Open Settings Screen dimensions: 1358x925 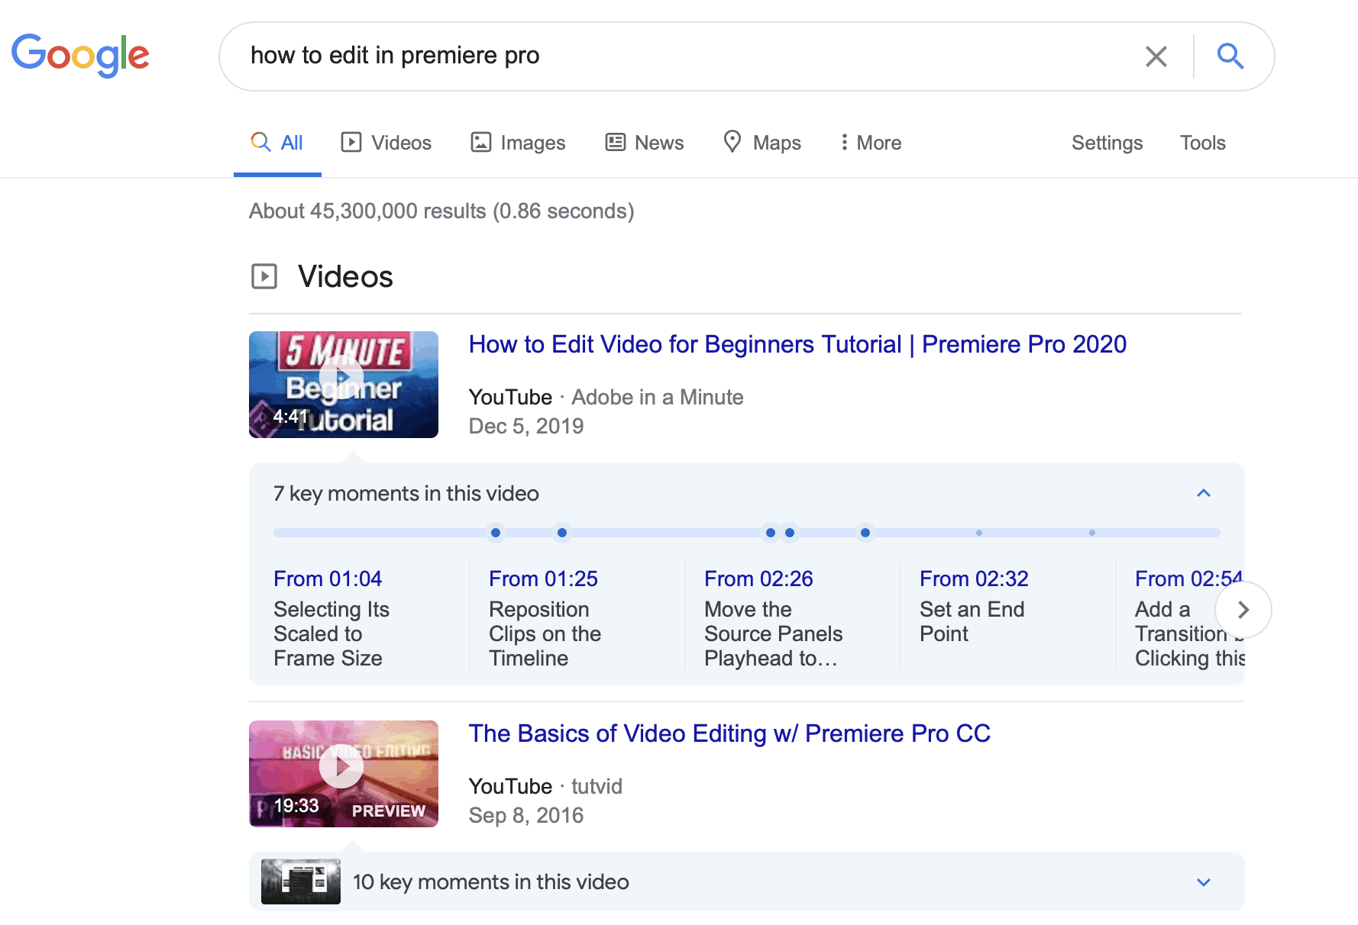(x=1107, y=143)
